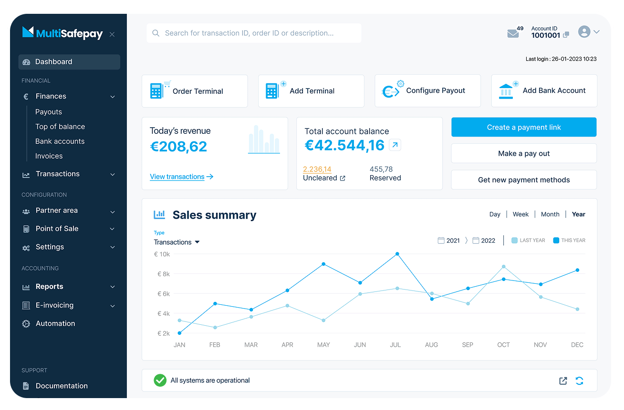Open system status in external window icon
The width and height of the screenshot is (624, 410).
click(563, 380)
